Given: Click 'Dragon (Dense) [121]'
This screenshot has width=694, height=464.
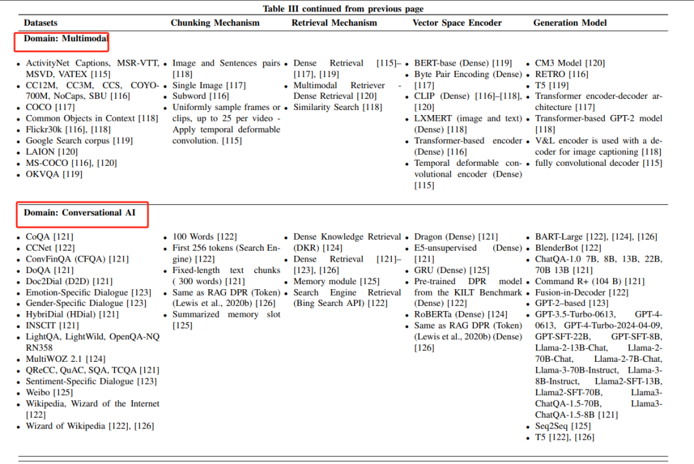Looking at the screenshot, I should (456, 237).
